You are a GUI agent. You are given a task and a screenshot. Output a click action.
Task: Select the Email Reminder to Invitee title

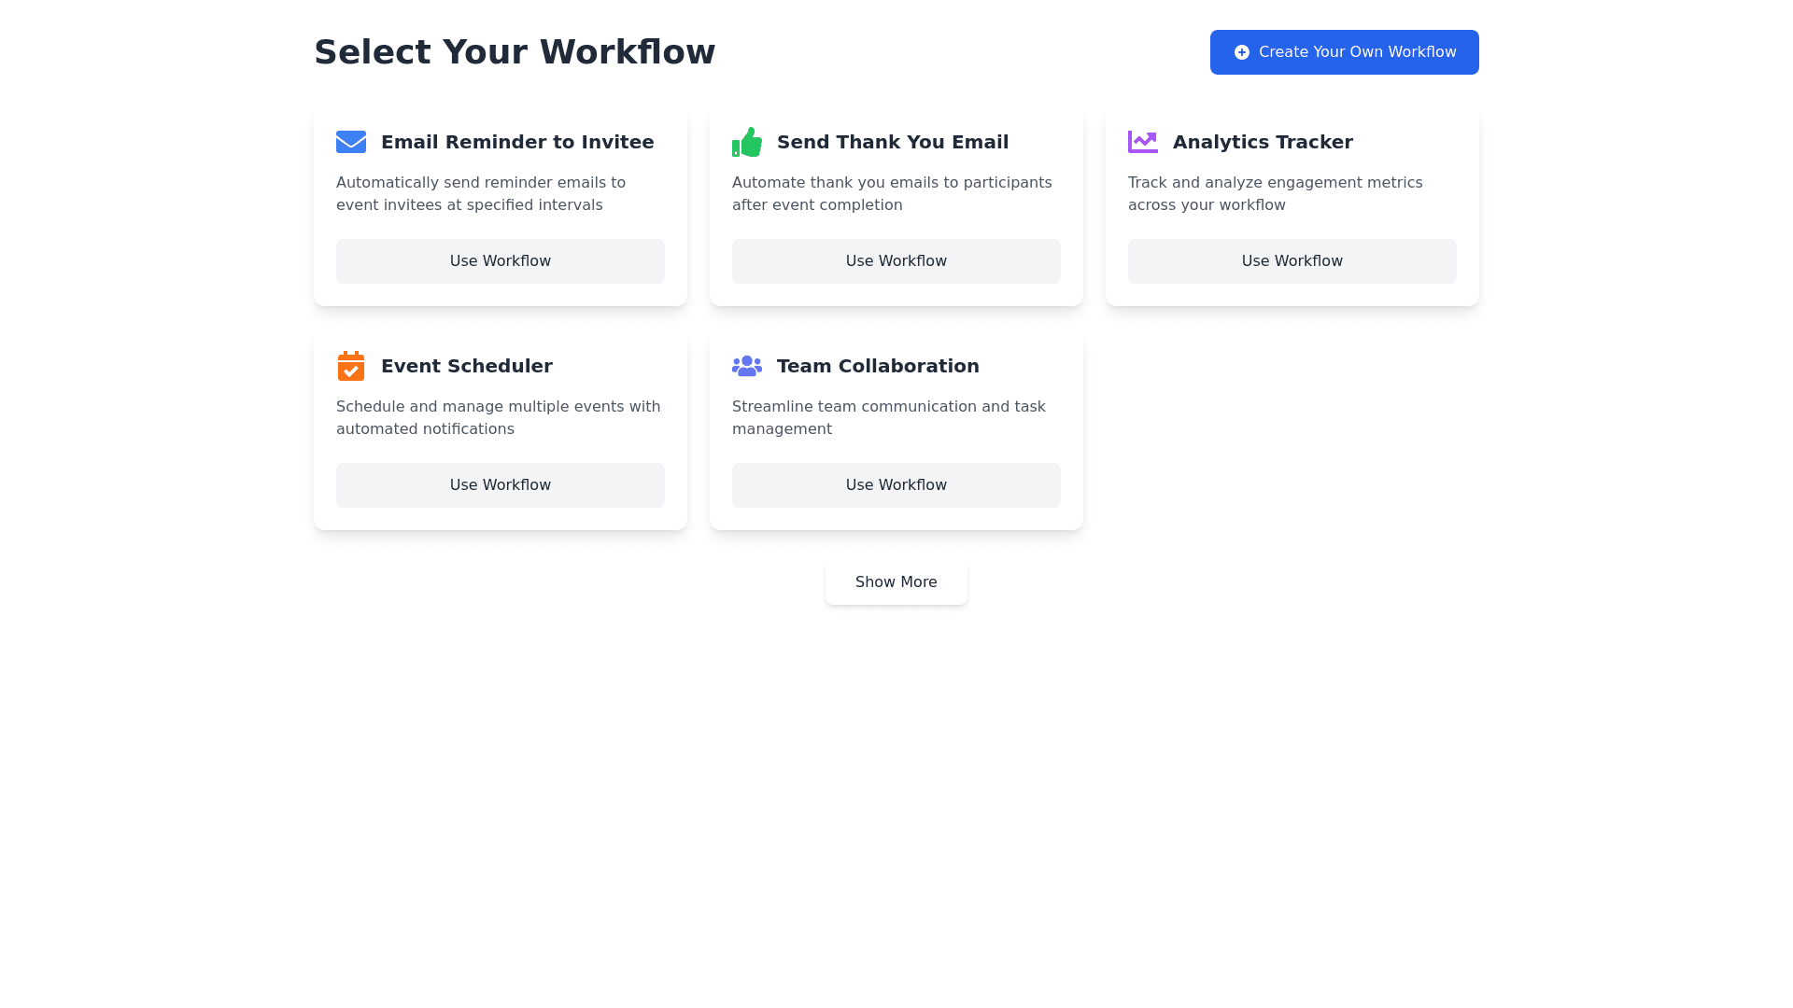pyautogui.click(x=517, y=142)
